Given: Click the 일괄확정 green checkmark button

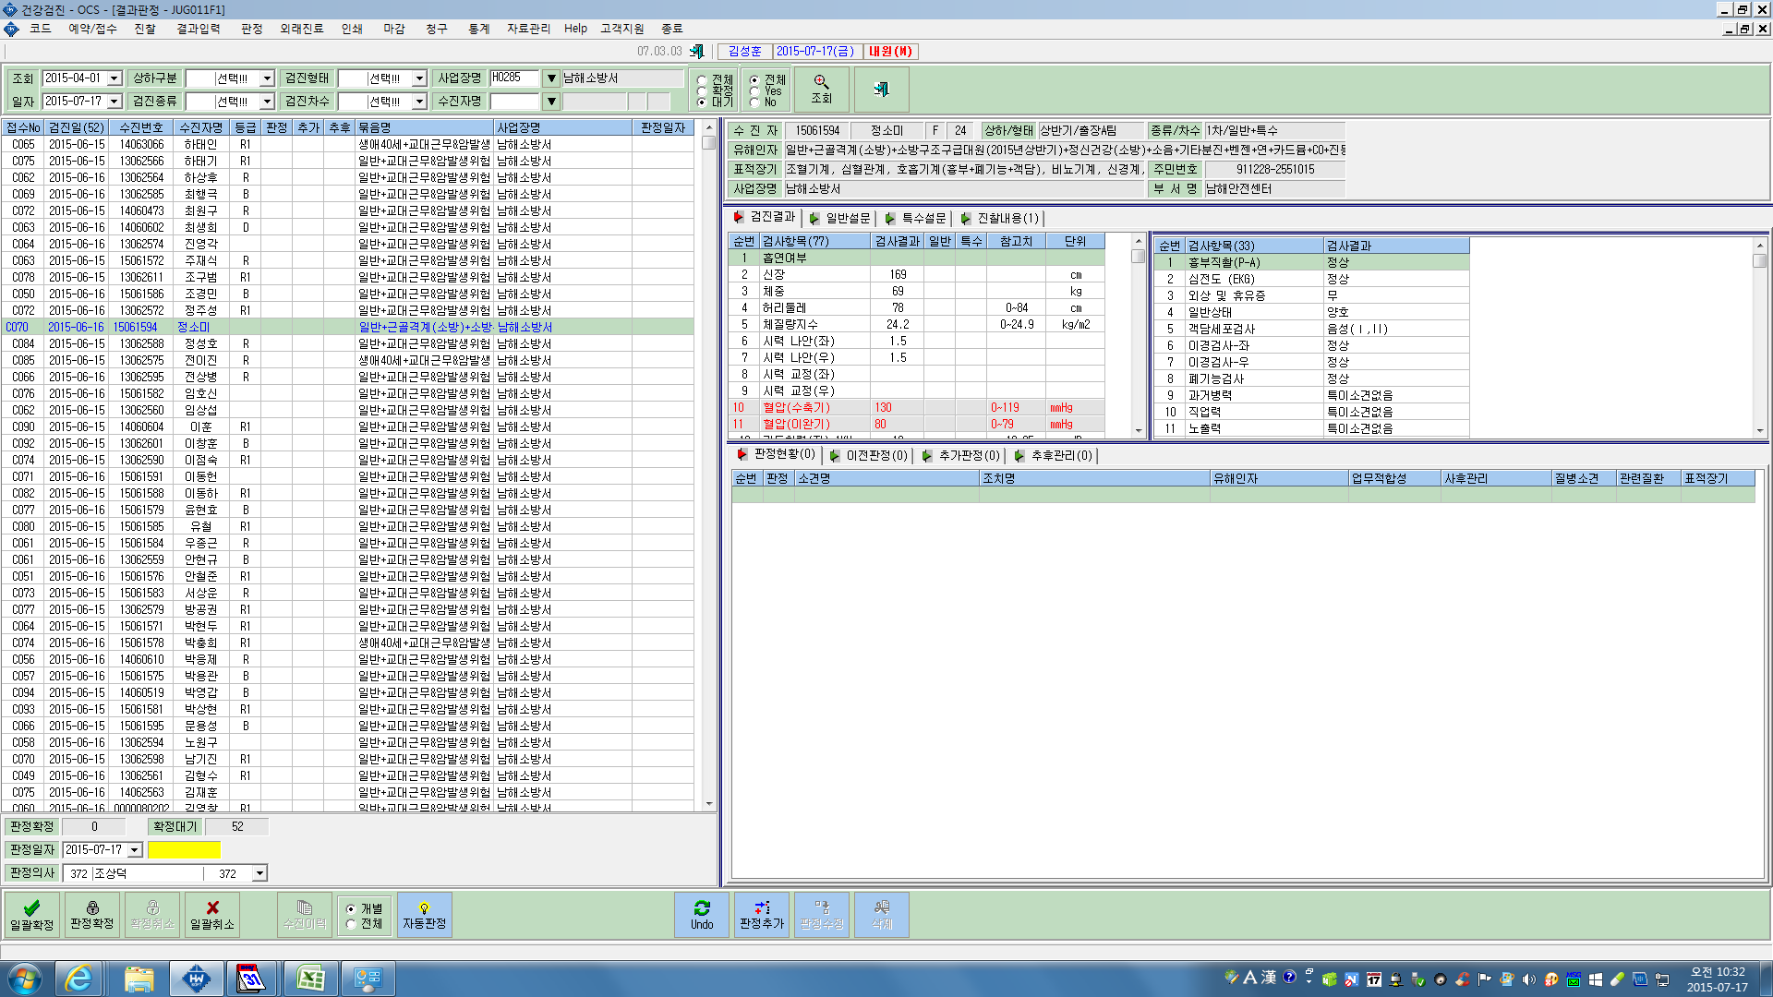Looking at the screenshot, I should [32, 915].
